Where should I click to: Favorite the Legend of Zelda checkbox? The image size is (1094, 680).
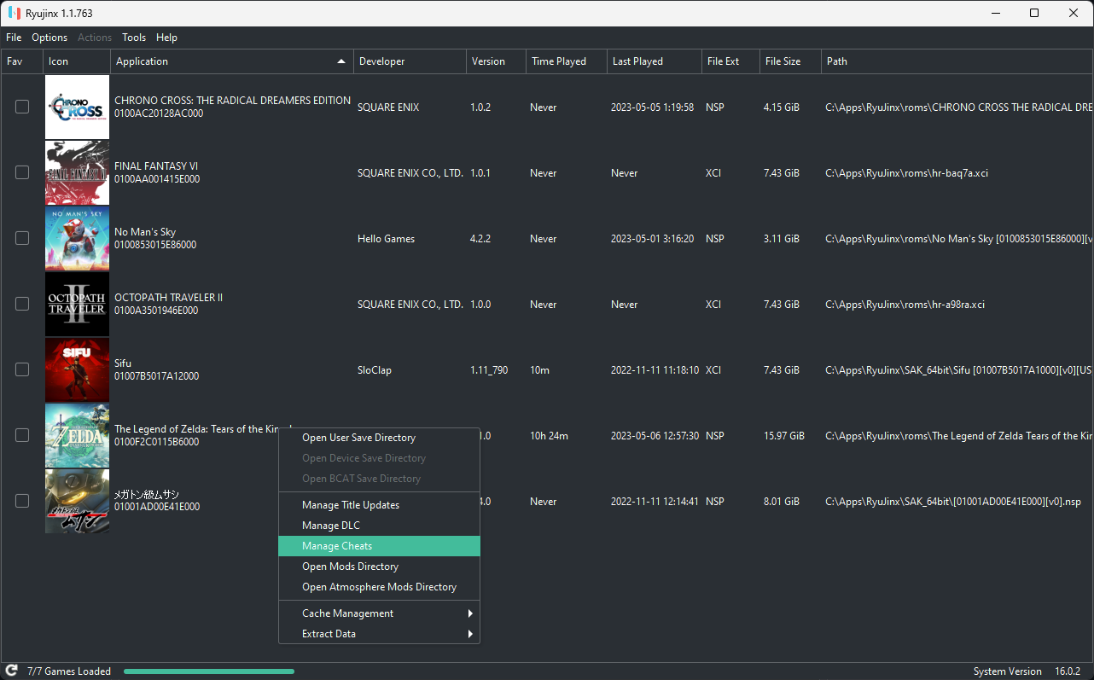(x=22, y=435)
